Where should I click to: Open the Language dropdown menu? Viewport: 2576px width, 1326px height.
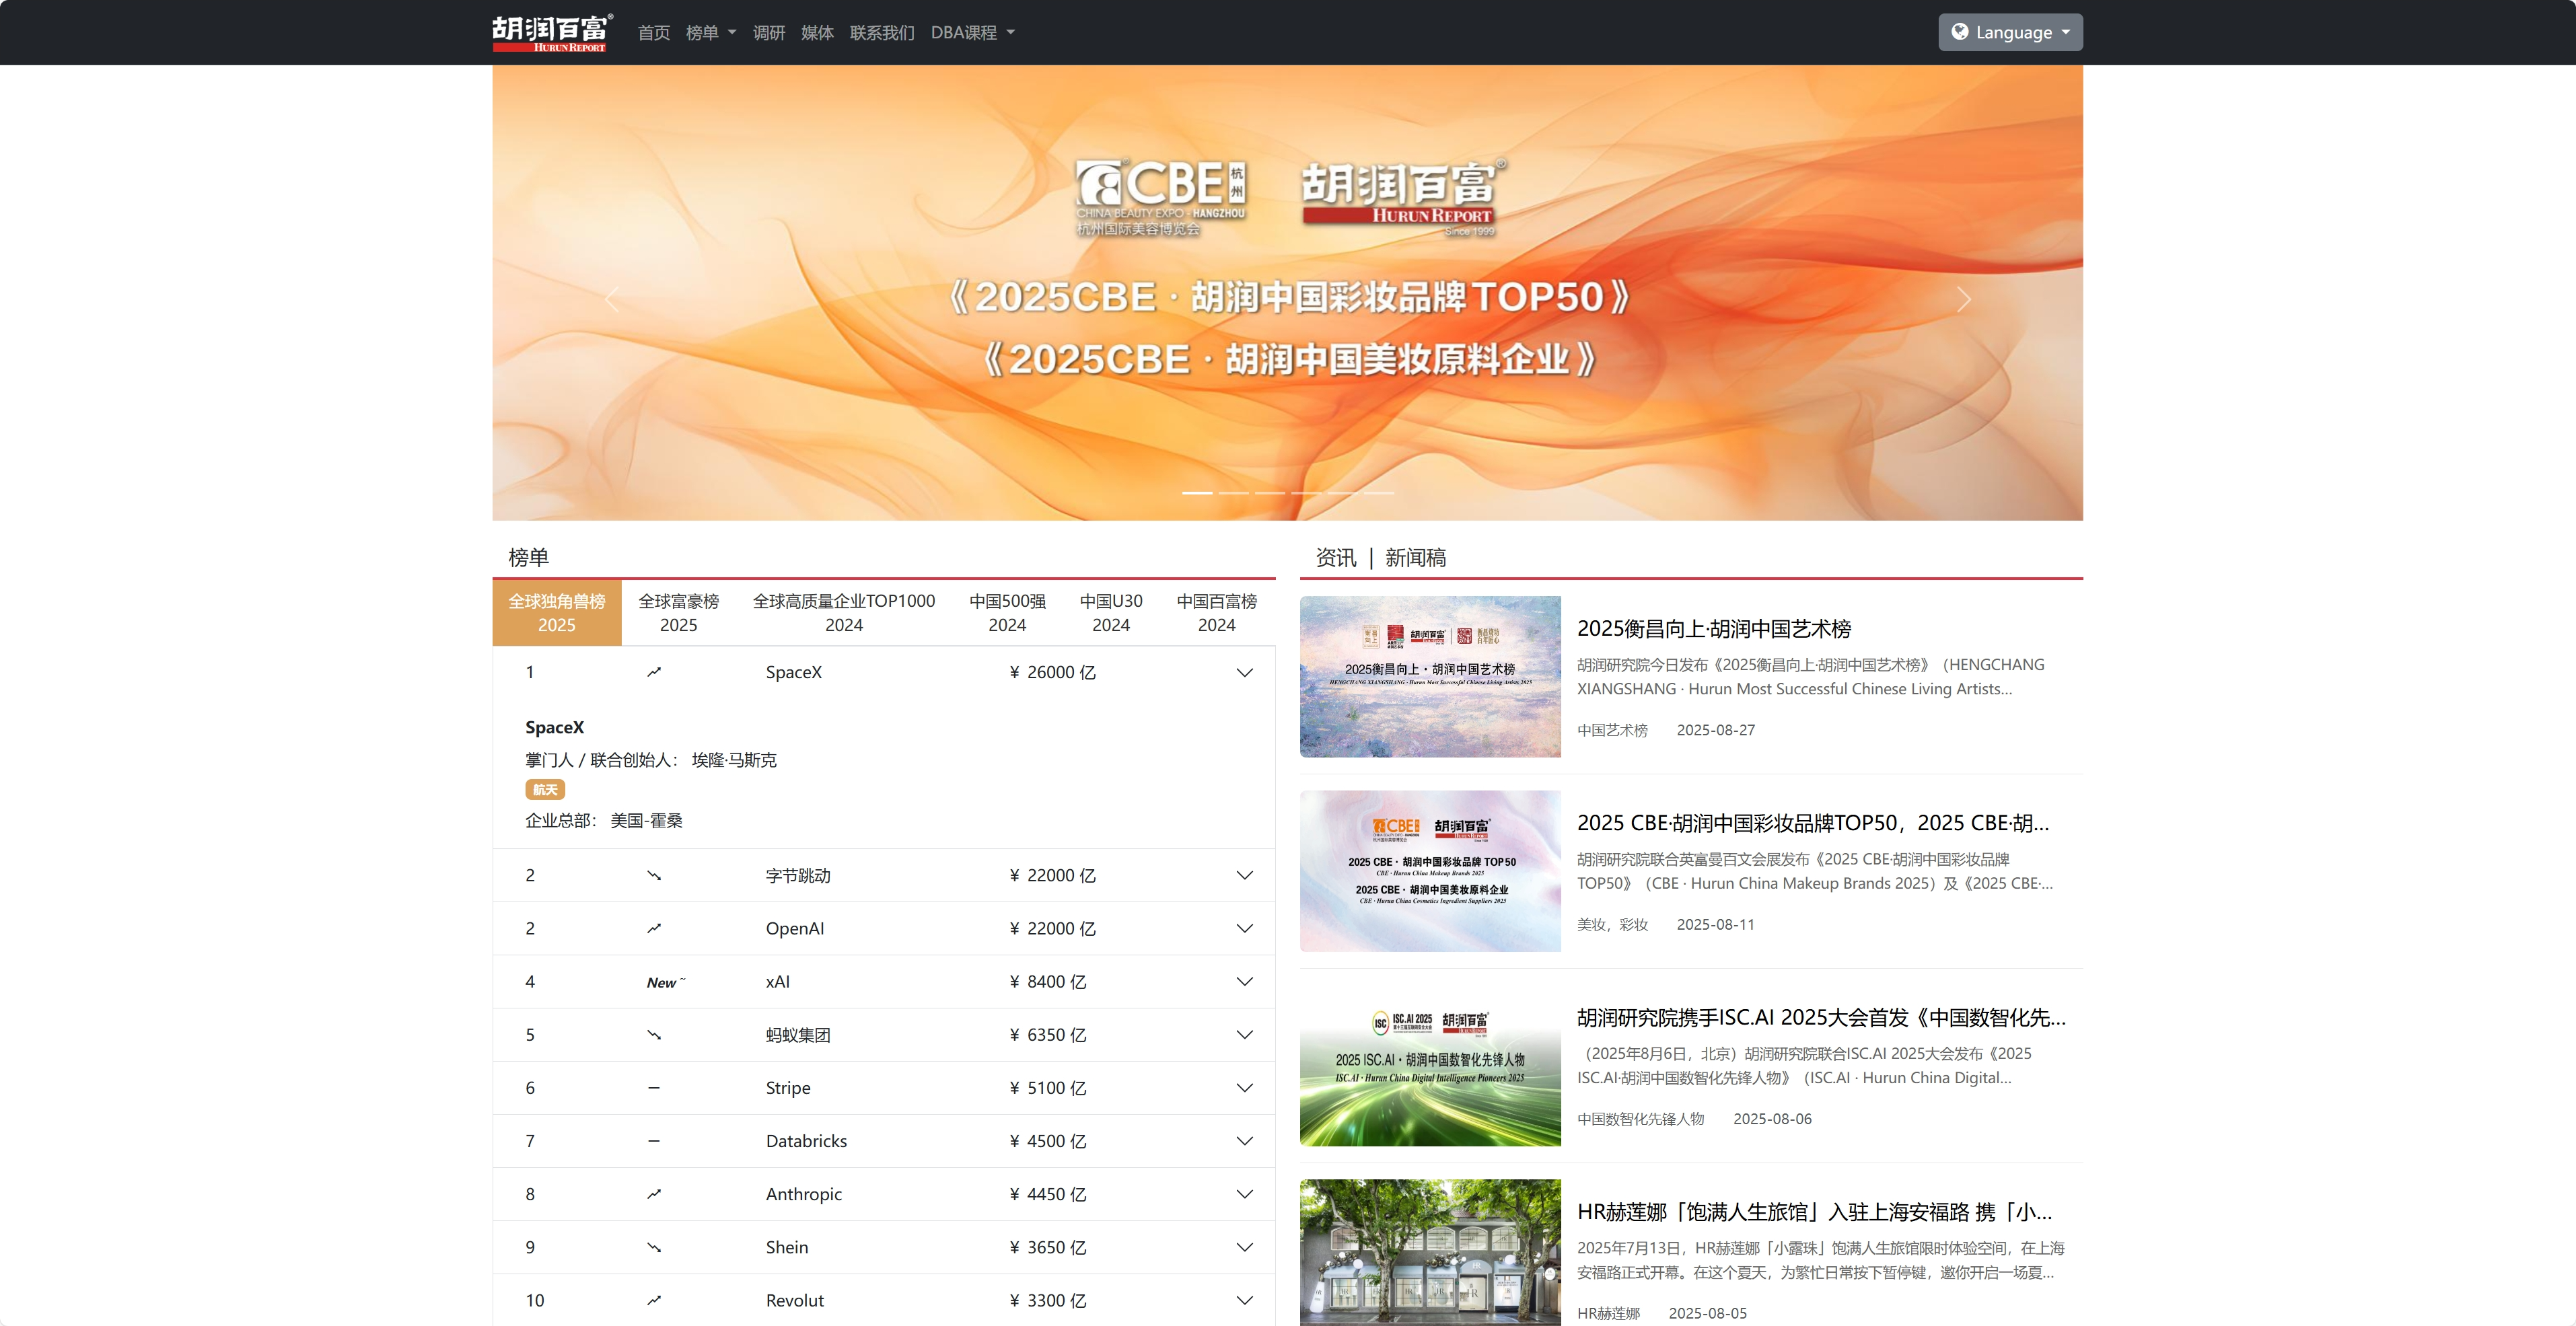tap(2010, 32)
